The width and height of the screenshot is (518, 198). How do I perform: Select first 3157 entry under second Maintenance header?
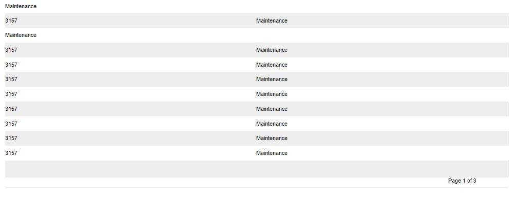click(x=11, y=50)
